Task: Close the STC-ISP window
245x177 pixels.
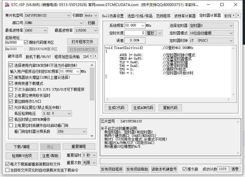Action: coord(236,4)
